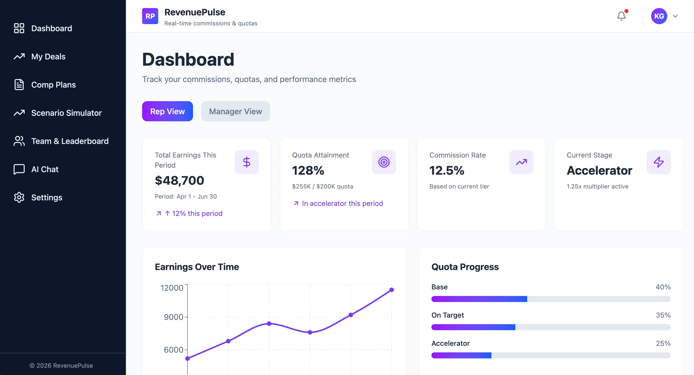Click the Team & Leaderboard people icon

click(19, 141)
